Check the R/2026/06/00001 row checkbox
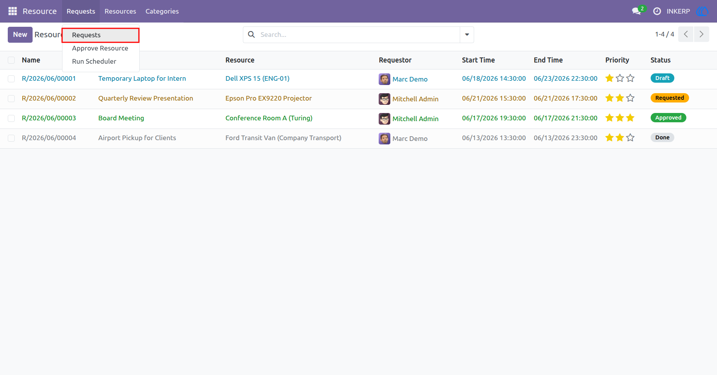 [x=11, y=79]
